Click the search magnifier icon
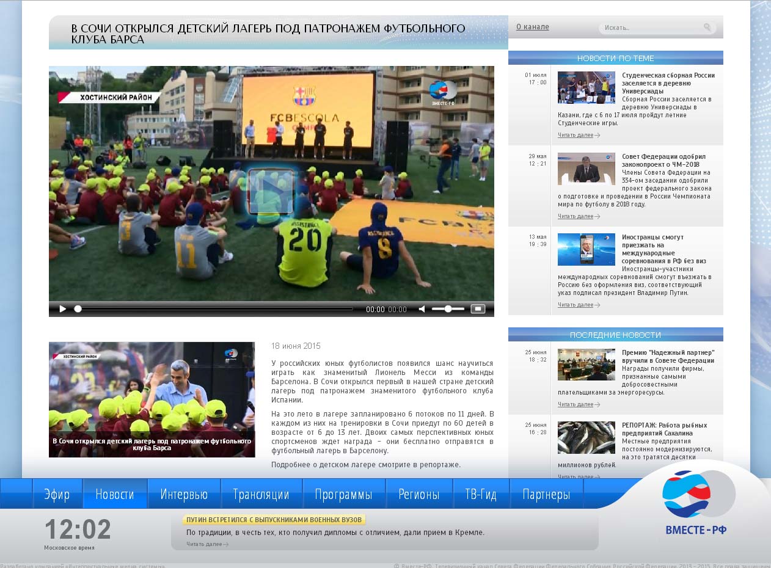 [x=707, y=27]
